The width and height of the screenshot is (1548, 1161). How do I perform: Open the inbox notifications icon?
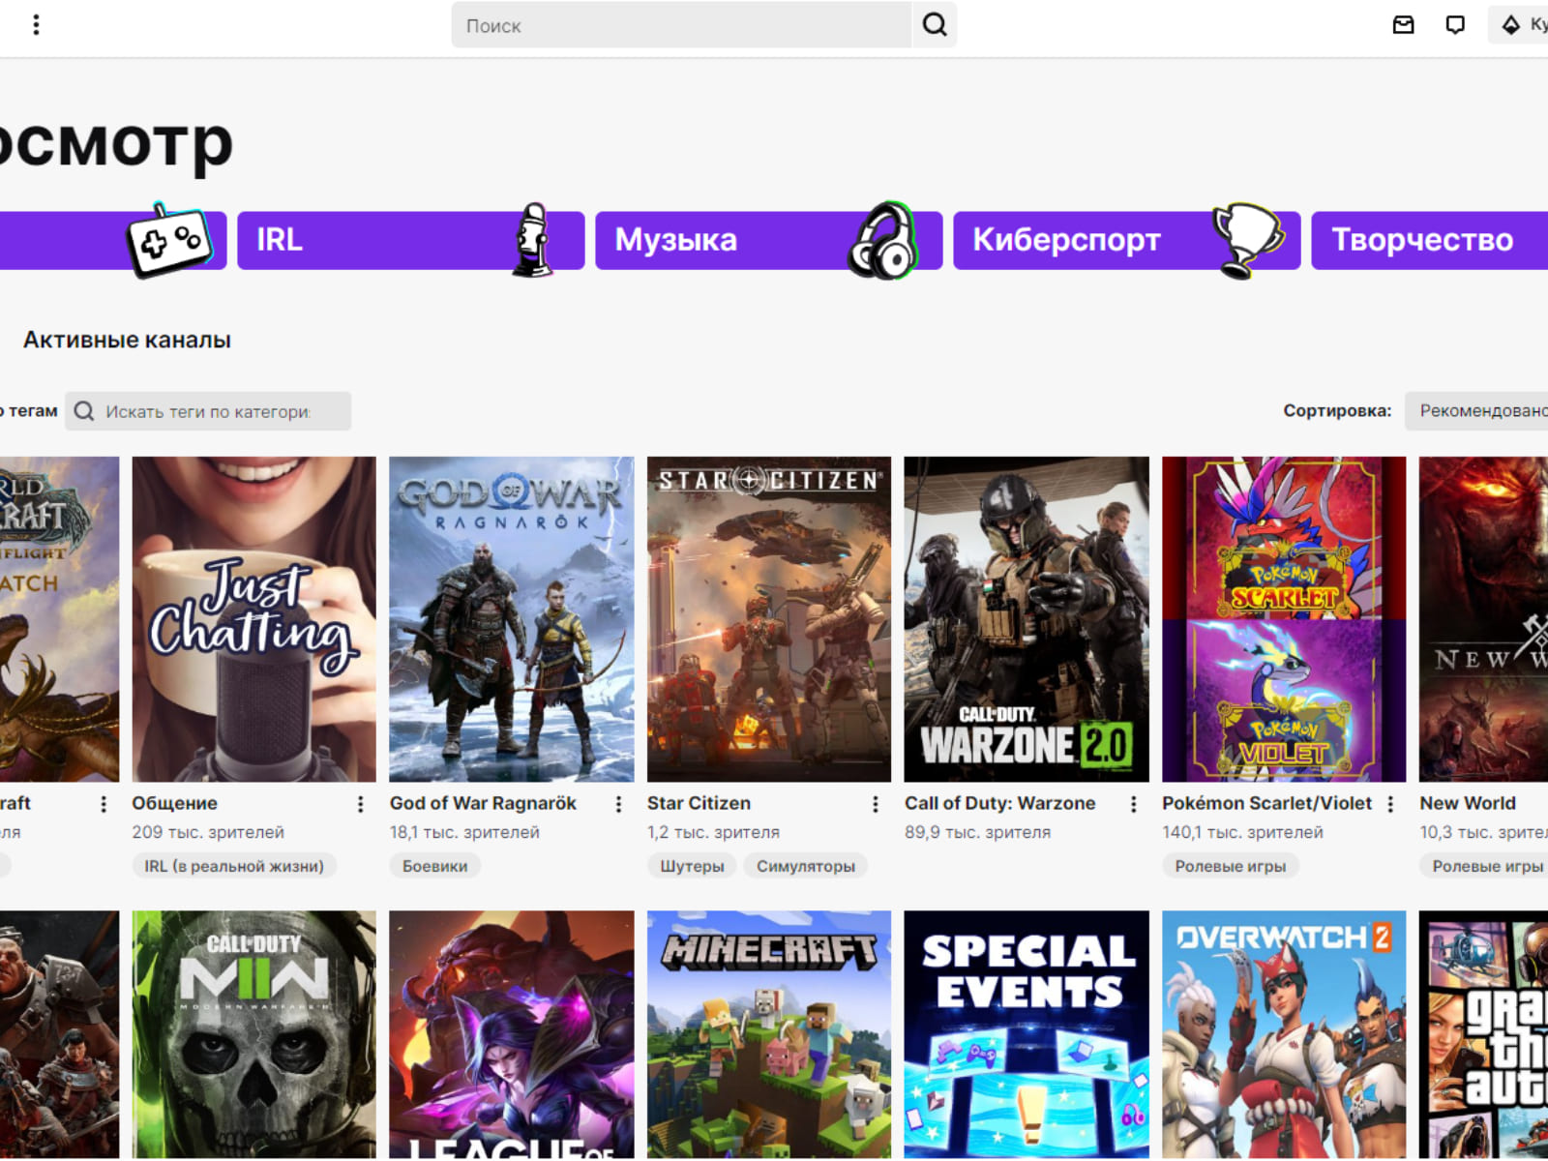[x=1403, y=25]
